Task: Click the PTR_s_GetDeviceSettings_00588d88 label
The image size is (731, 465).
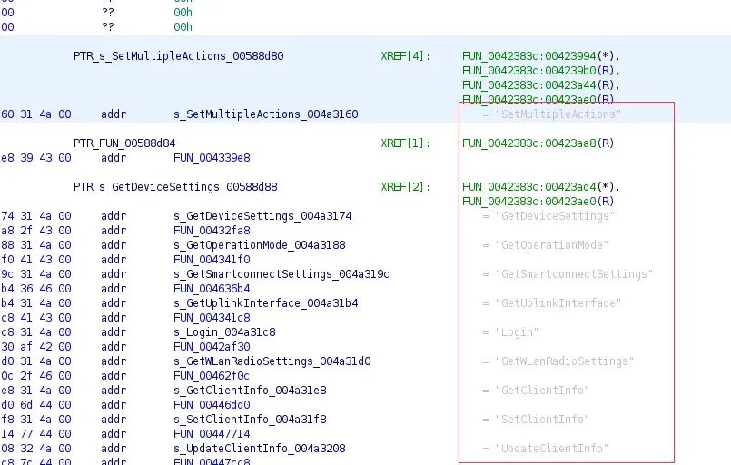Action: coord(175,187)
